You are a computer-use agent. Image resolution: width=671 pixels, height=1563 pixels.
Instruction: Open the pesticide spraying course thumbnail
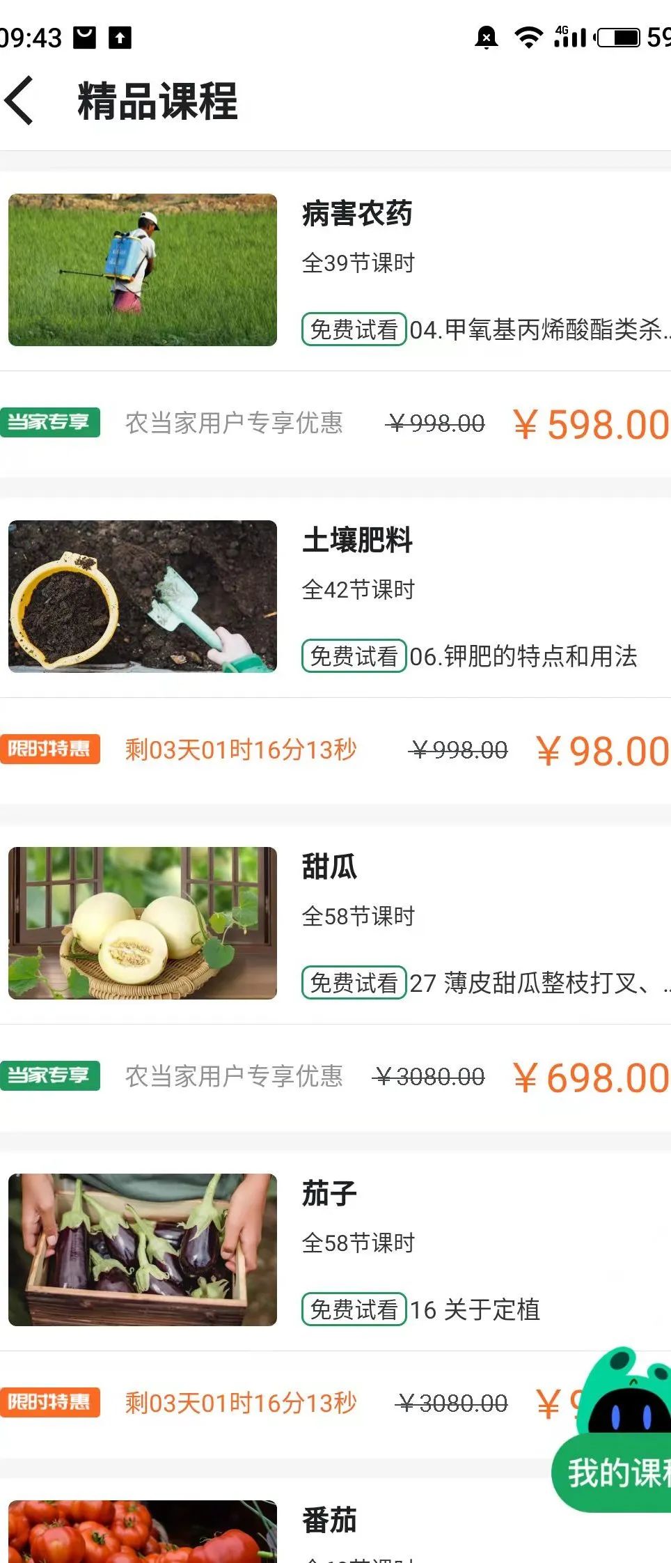(143, 270)
